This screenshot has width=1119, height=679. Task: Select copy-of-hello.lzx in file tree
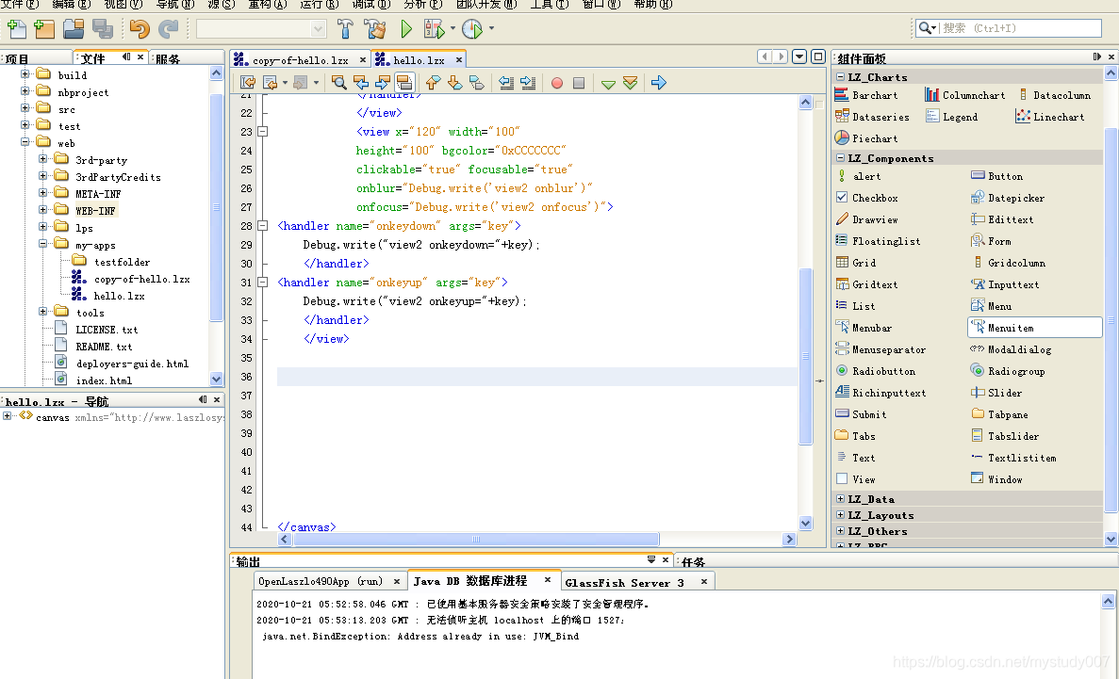click(x=141, y=279)
